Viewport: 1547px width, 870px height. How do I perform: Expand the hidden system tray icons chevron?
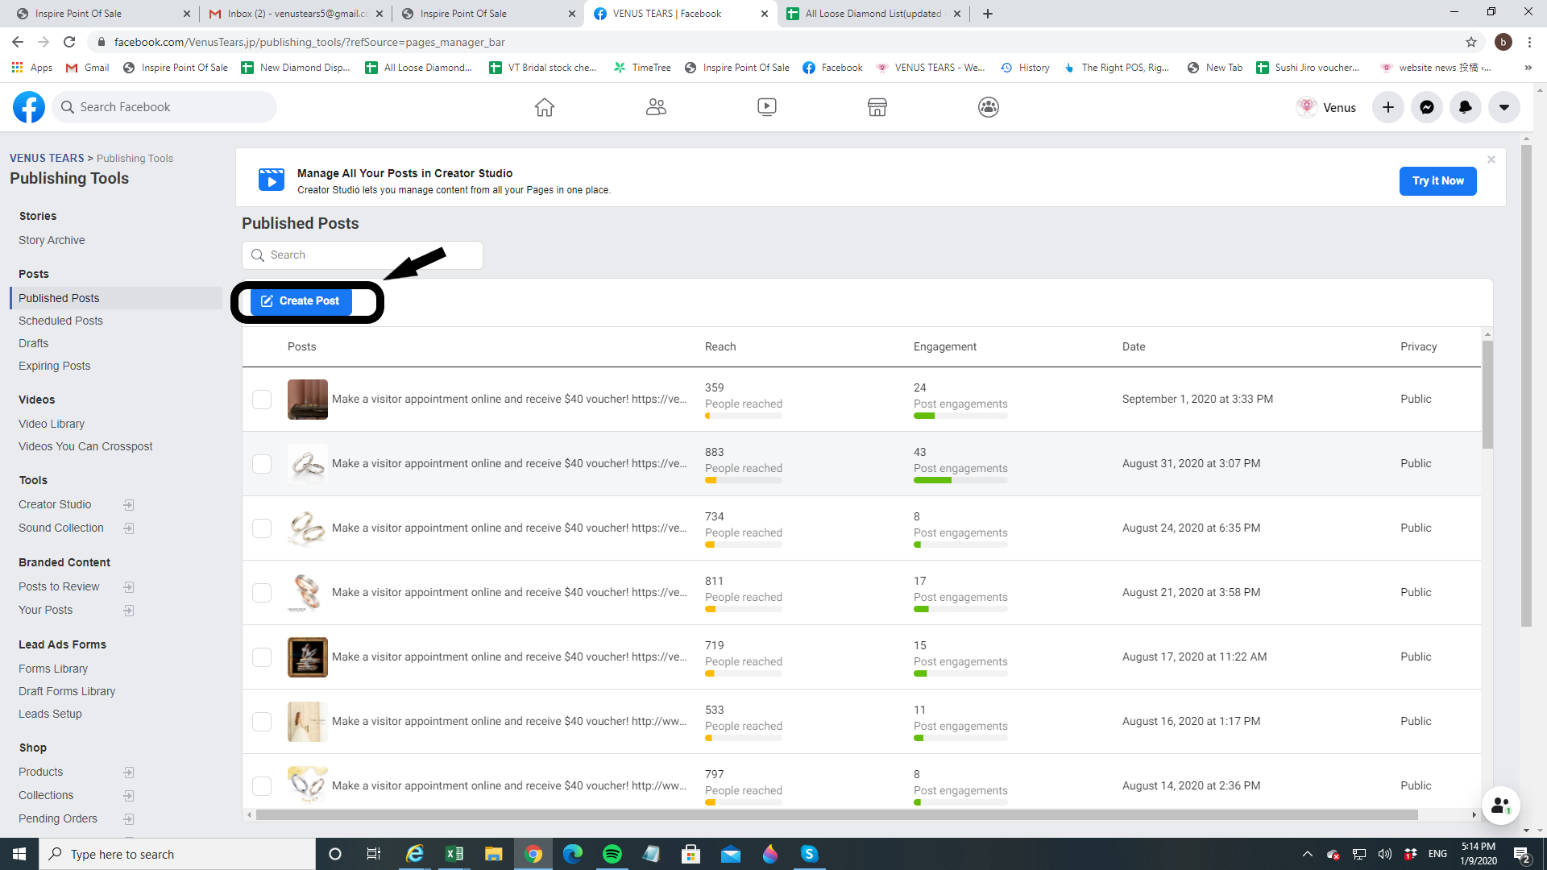click(1307, 854)
